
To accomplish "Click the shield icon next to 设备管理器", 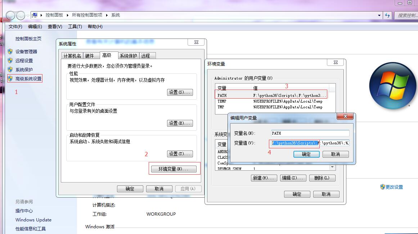I will click(x=10, y=51).
